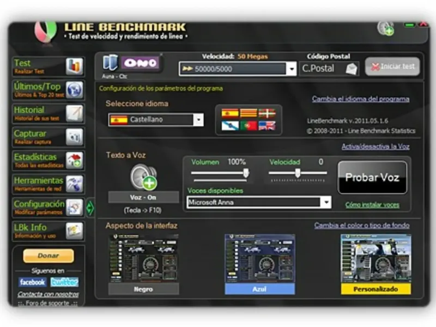Open the Test section in sidebar

(x=49, y=66)
